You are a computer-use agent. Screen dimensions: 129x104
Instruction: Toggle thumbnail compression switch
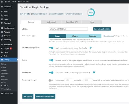pos(51,48)
